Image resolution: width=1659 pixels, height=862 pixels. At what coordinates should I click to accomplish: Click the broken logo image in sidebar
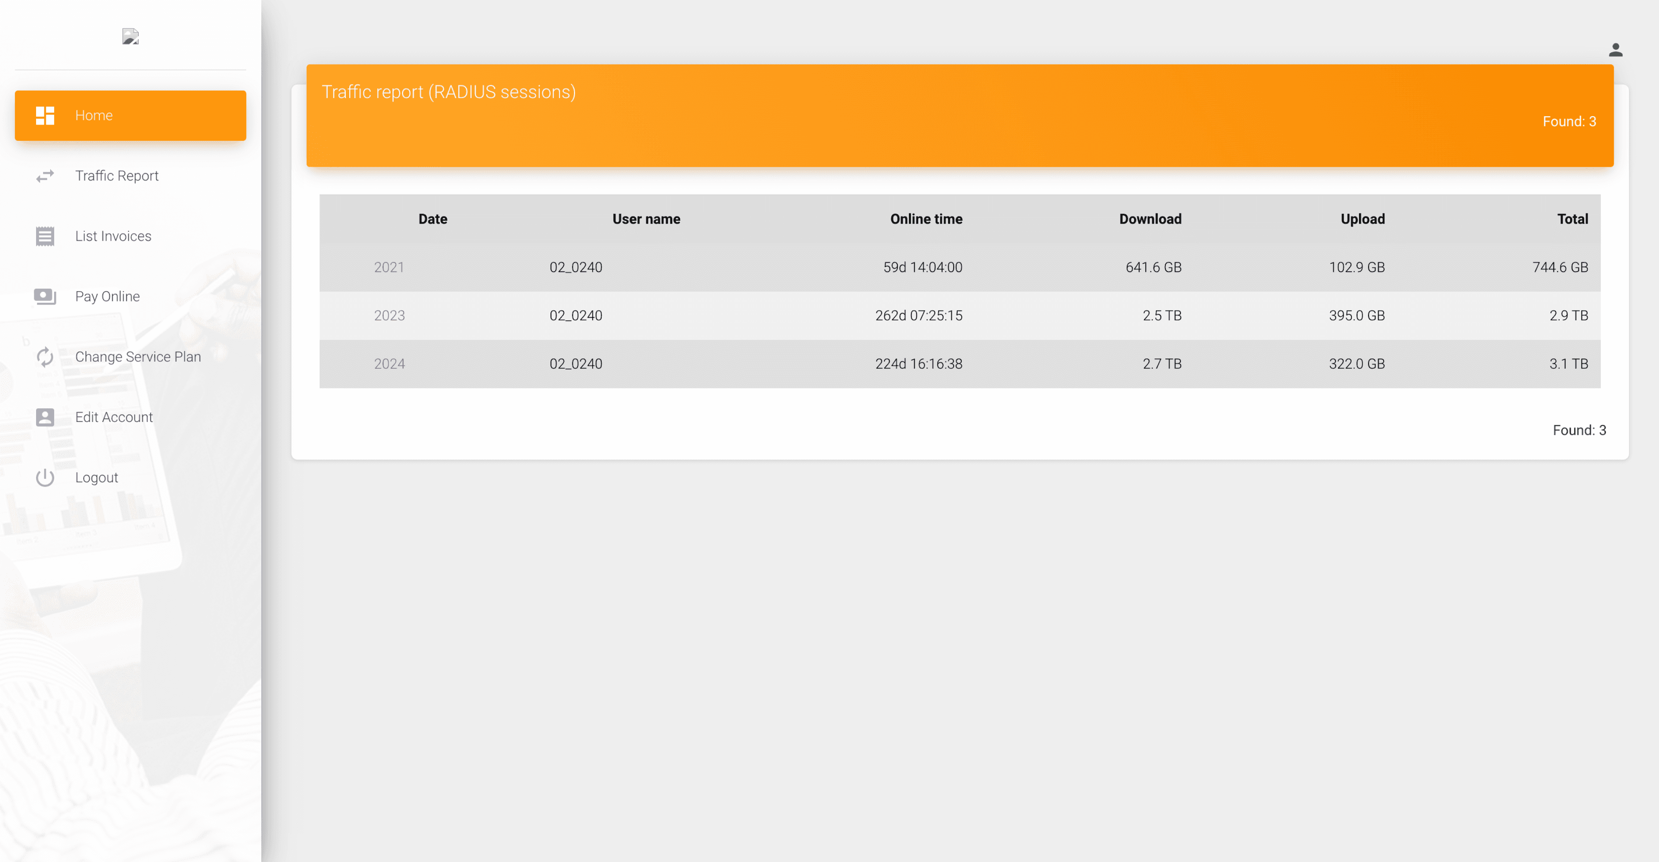point(130,37)
